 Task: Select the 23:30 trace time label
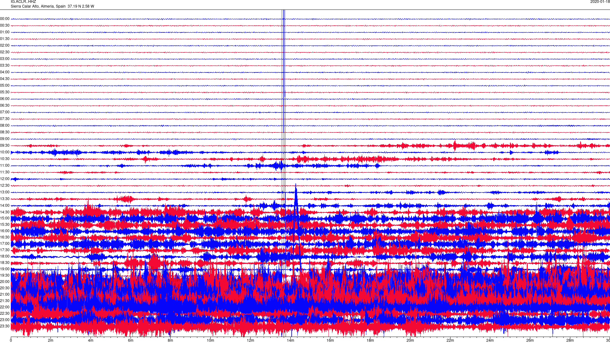[5, 326]
